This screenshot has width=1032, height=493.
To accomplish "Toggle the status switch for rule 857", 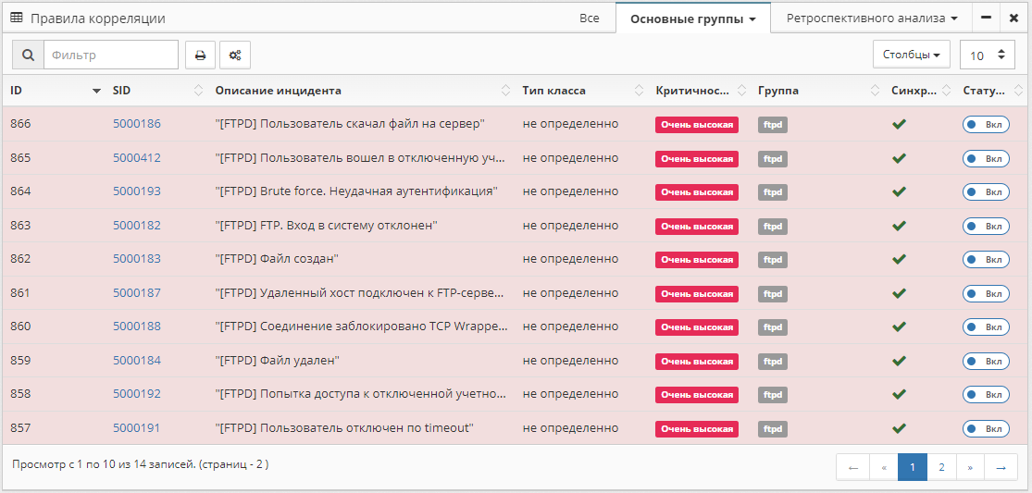I will click(986, 429).
